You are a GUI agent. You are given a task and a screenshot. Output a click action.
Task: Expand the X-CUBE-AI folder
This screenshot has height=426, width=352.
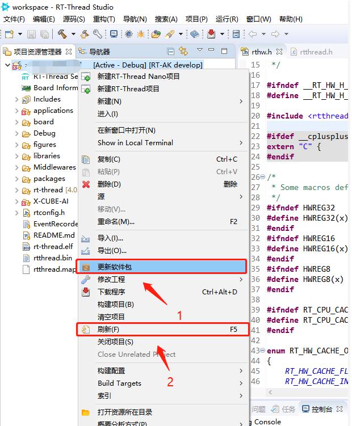tap(17, 201)
